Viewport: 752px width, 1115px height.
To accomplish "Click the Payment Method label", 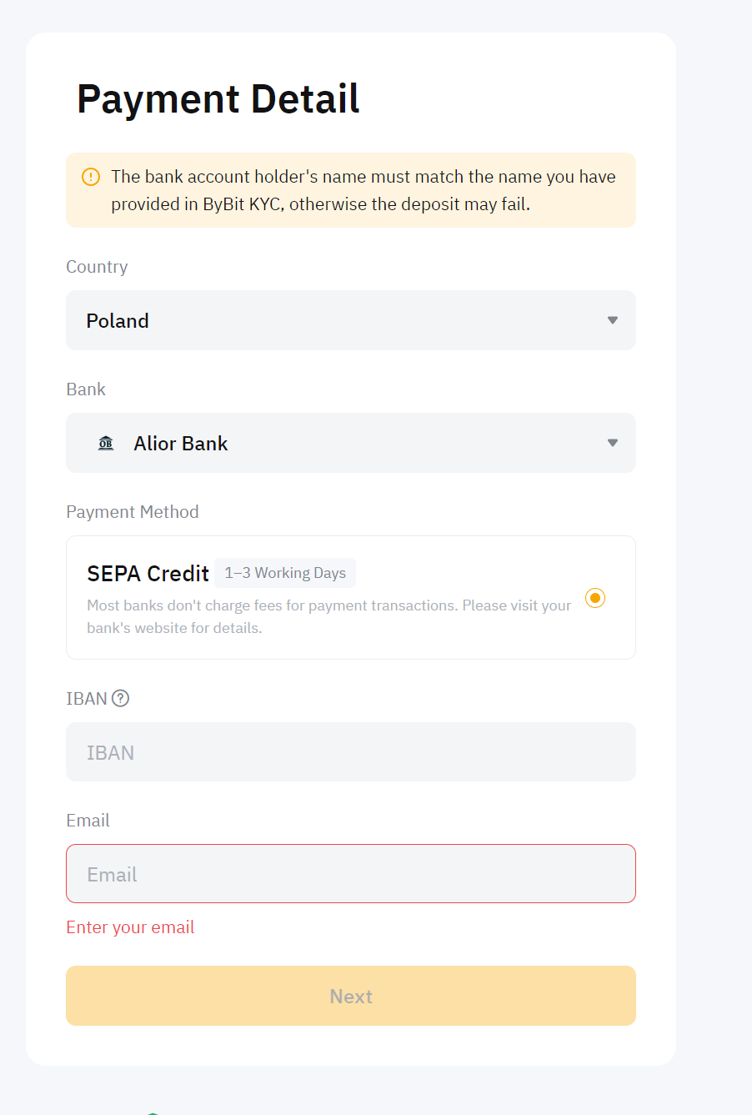I will click(133, 512).
